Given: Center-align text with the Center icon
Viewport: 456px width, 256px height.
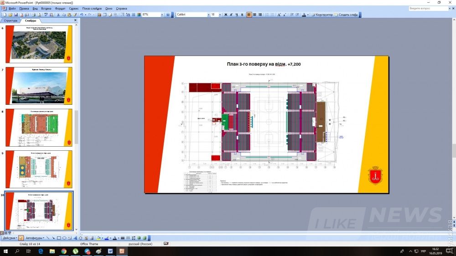Looking at the screenshot, I should click(x=254, y=15).
